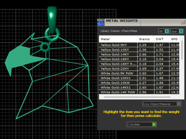The image size is (186, 139).
Task: Toggle the User switch
Action: click(177, 31)
